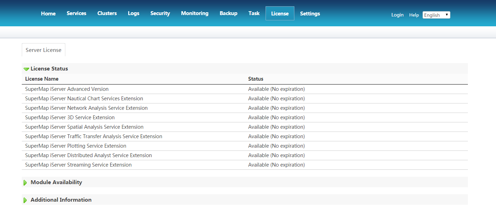Image resolution: width=496 pixels, height=222 pixels.
Task: Expand the Module Availability section
Action: coord(25,182)
